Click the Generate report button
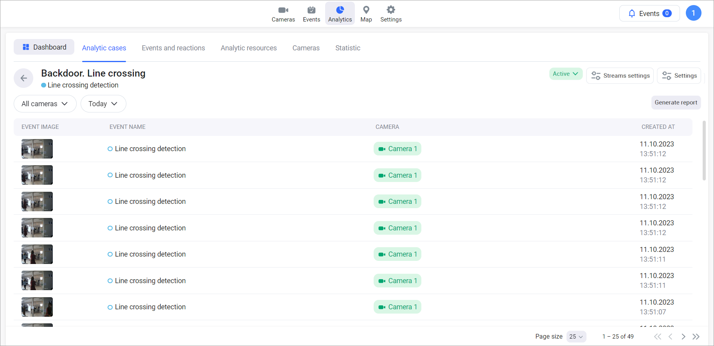714x346 pixels. pos(676,103)
